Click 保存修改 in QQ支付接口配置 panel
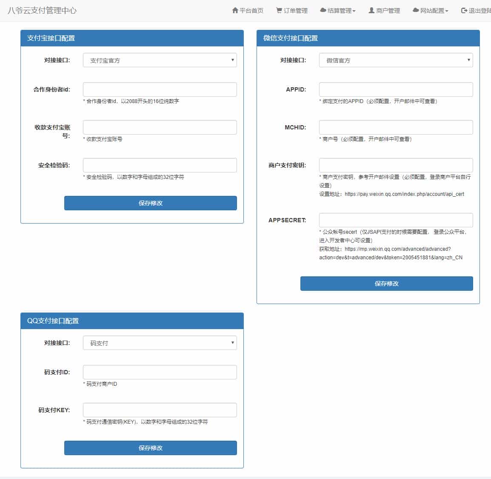This screenshot has width=491, height=479. pos(150,448)
